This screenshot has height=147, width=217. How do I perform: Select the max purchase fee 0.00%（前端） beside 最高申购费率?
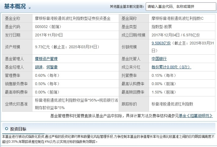(47, 92)
